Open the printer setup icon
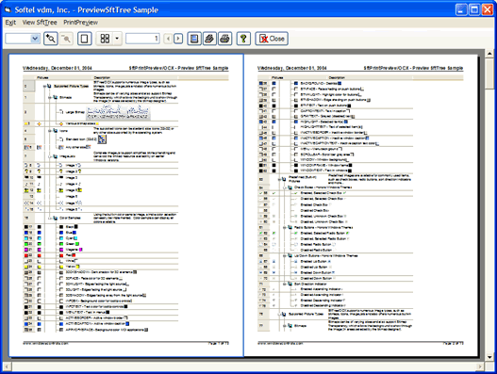The height and width of the screenshot is (374, 497). (x=209, y=39)
